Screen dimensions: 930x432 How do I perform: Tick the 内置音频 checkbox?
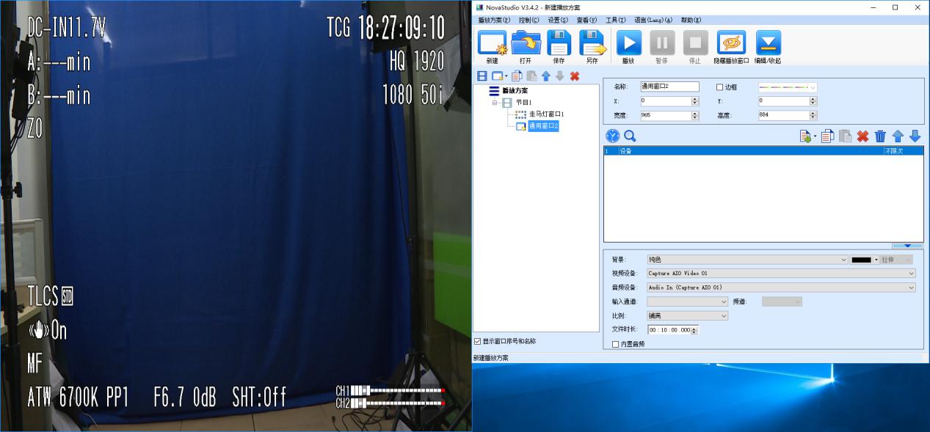click(616, 344)
